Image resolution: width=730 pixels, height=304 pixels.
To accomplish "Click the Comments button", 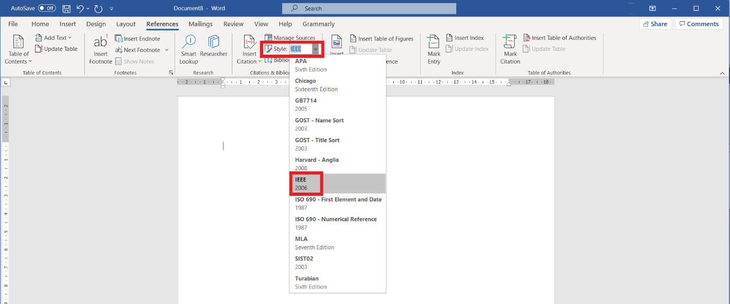I will coord(699,24).
